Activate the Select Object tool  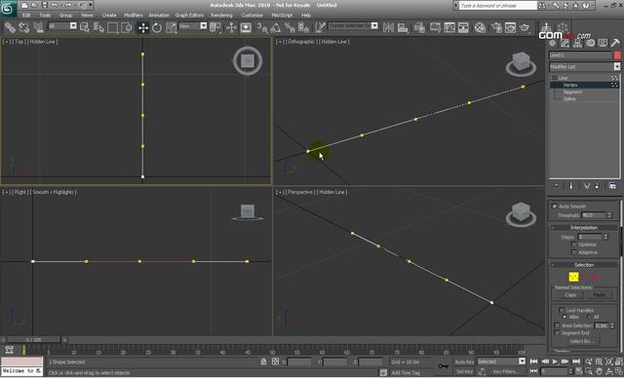click(x=85, y=27)
